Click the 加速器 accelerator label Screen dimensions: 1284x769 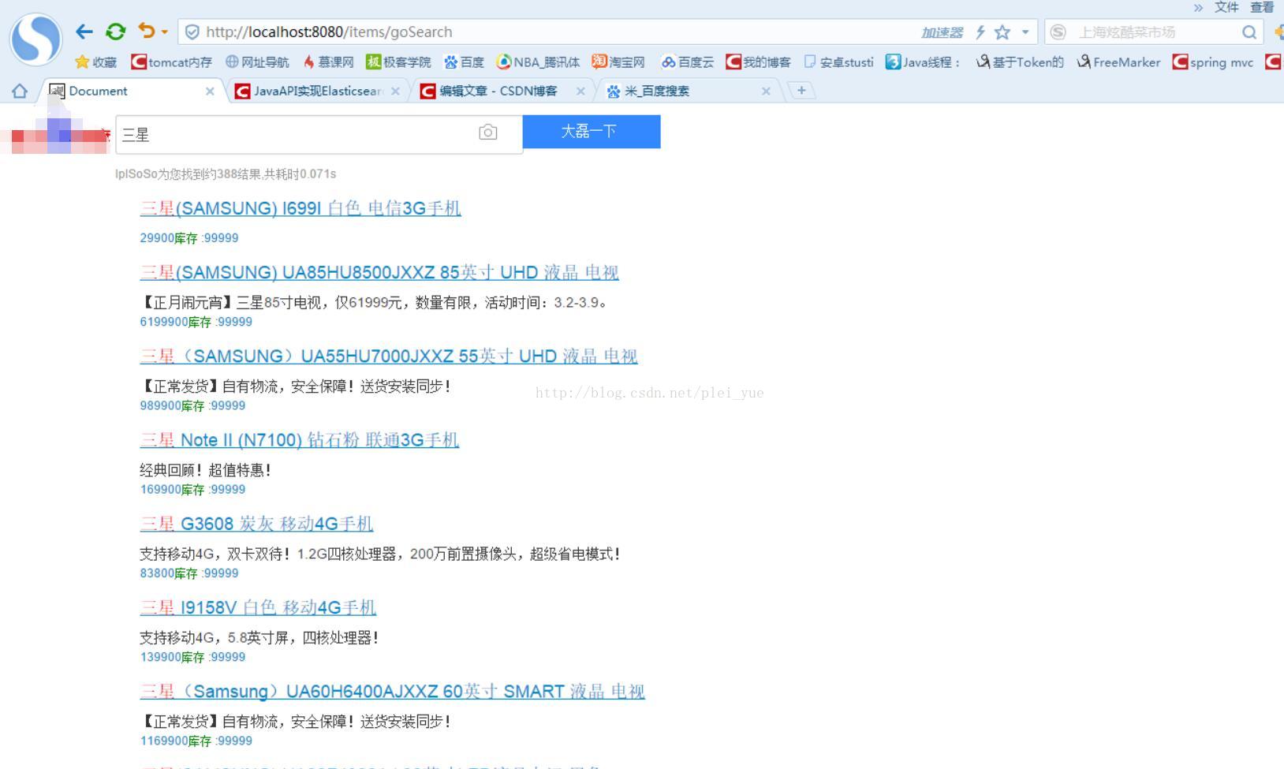[x=942, y=32]
